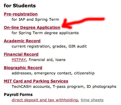Screen dimensions: 121x105
Task: Go to the Academic Record page
Action: click(22, 41)
